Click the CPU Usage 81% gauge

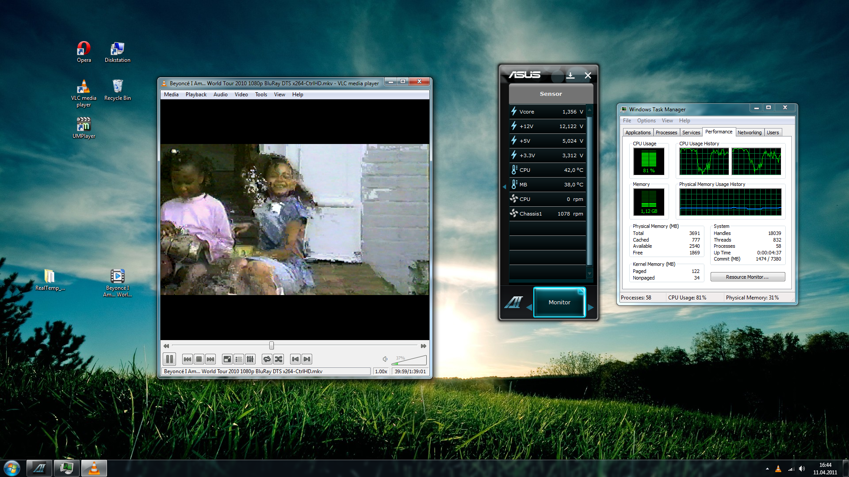tap(649, 161)
